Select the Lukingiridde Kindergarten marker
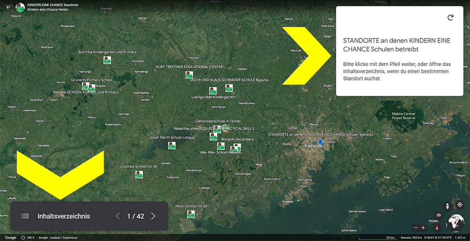Screen dimensions: 470x241 coord(213,91)
